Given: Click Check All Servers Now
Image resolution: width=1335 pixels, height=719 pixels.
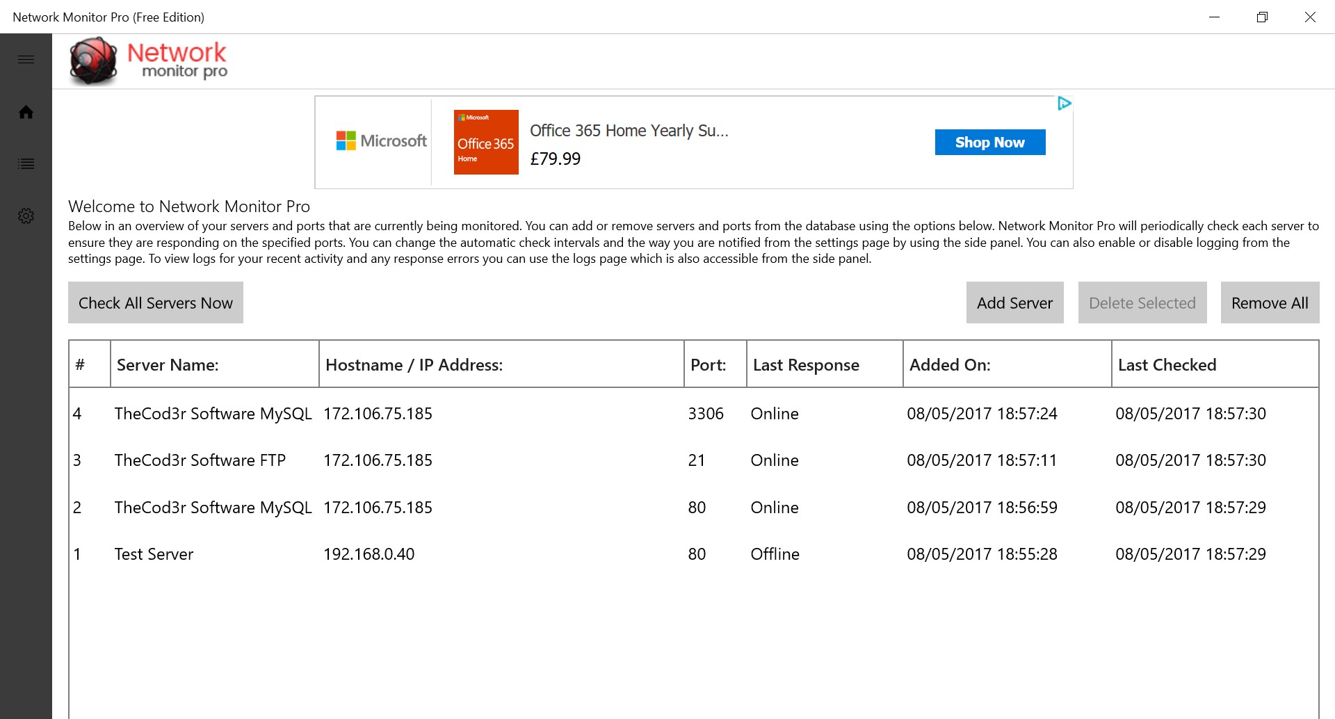Looking at the screenshot, I should pyautogui.click(x=156, y=302).
